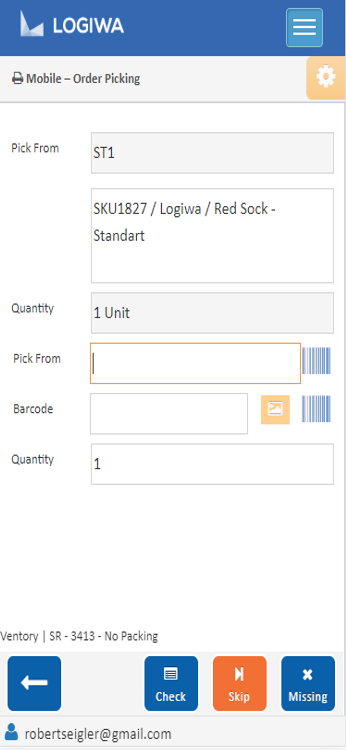Skip this pick task
Image resolution: width=346 pixels, height=750 pixels.
[240, 683]
